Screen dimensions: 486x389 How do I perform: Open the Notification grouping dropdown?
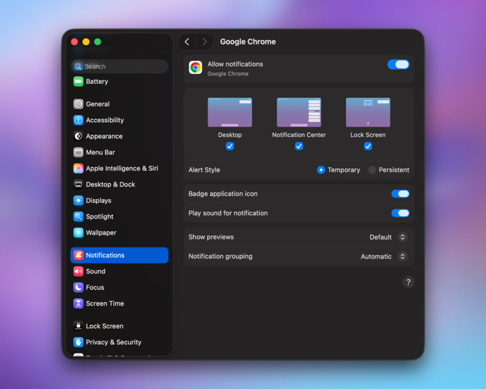click(402, 256)
